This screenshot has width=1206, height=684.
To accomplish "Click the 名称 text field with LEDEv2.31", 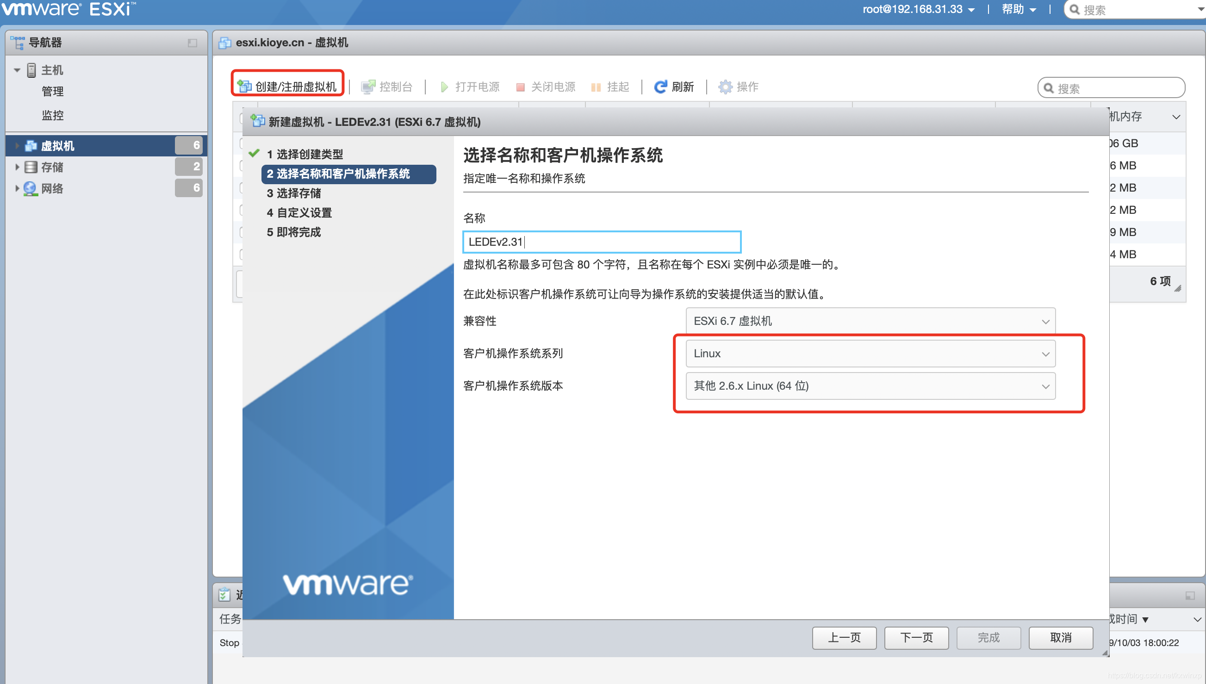I will [x=602, y=242].
